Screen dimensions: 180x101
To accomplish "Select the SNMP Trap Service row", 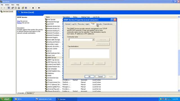I will click(53, 60).
